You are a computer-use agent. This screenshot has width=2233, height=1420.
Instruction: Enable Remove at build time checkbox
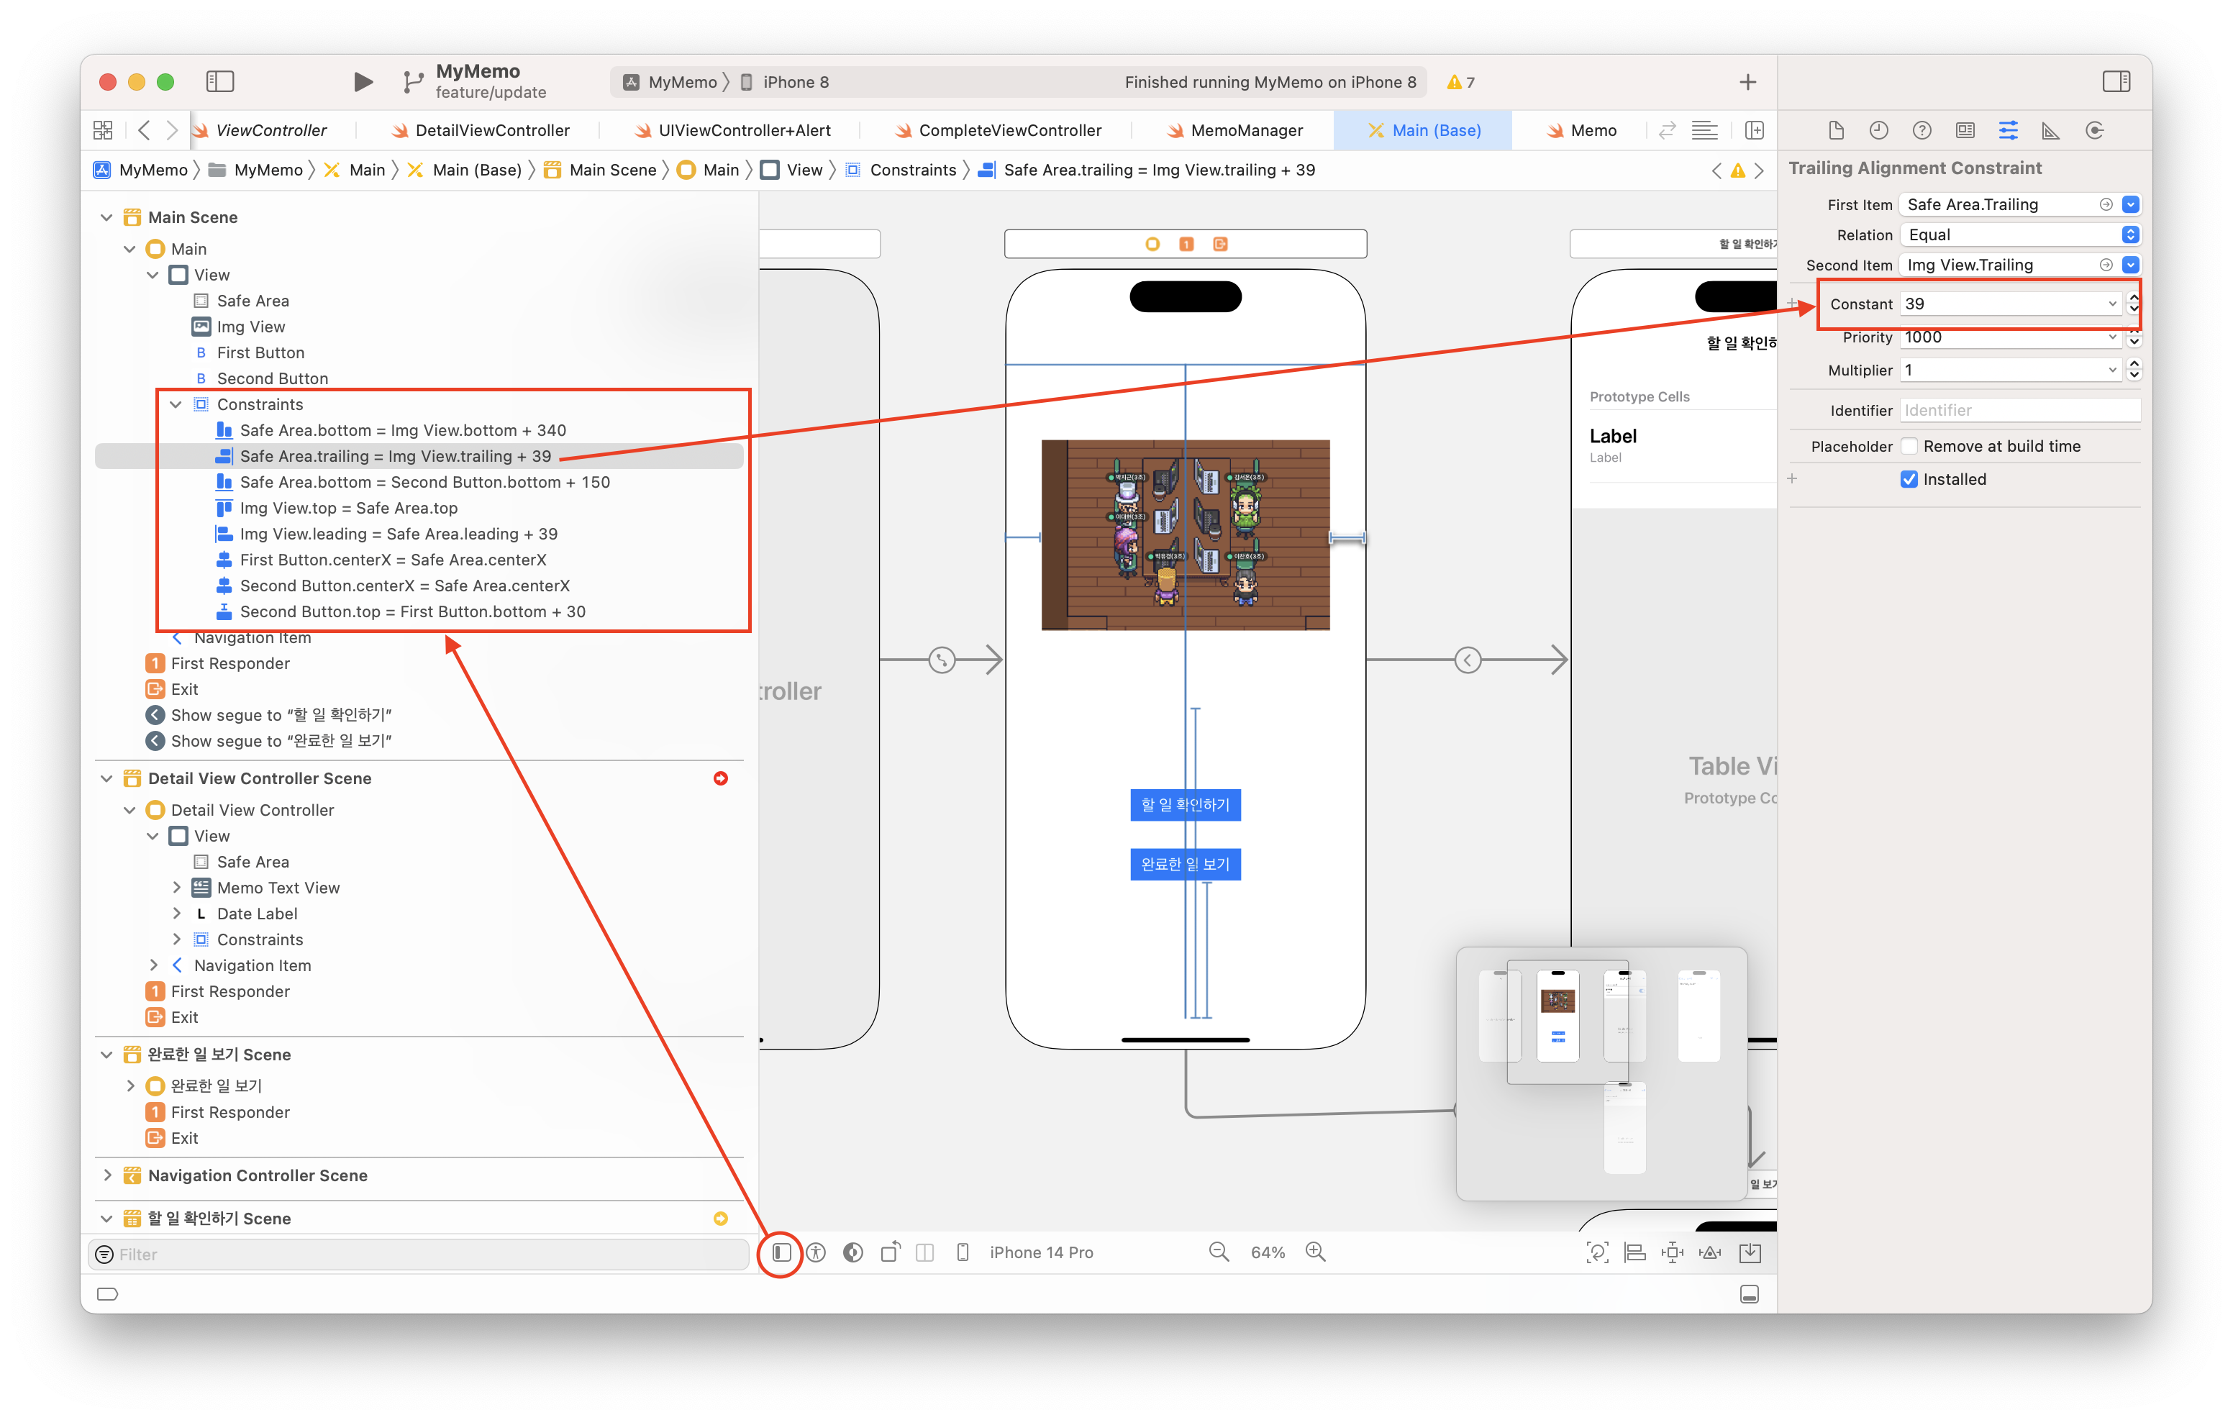pos(1909,446)
